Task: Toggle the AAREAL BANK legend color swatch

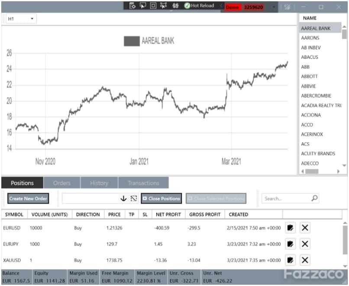Action: (132, 41)
